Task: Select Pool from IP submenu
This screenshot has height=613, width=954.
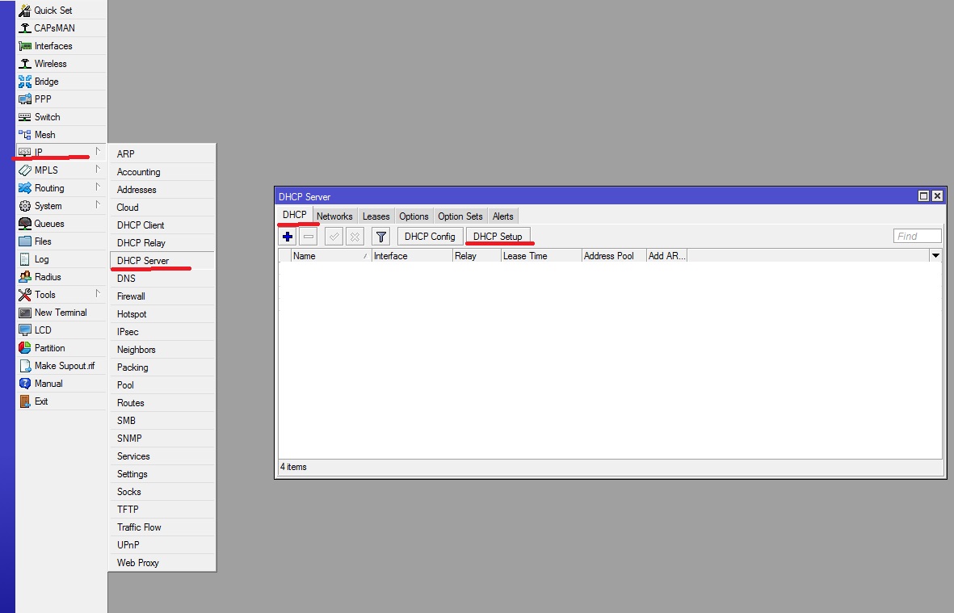Action: click(162, 385)
